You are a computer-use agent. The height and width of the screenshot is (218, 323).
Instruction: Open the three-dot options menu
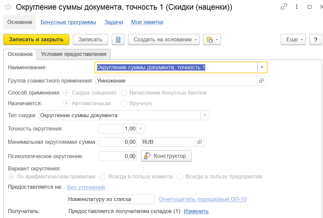pos(297,7)
